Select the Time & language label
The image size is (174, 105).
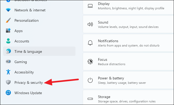coord(28,51)
